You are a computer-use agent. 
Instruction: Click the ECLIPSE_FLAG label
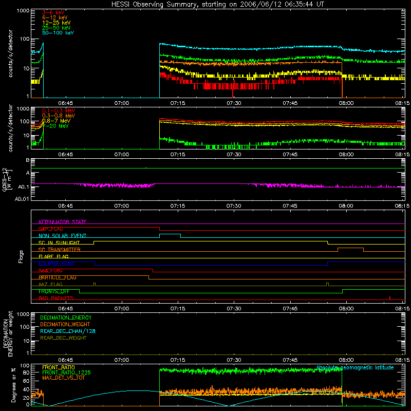56,264
